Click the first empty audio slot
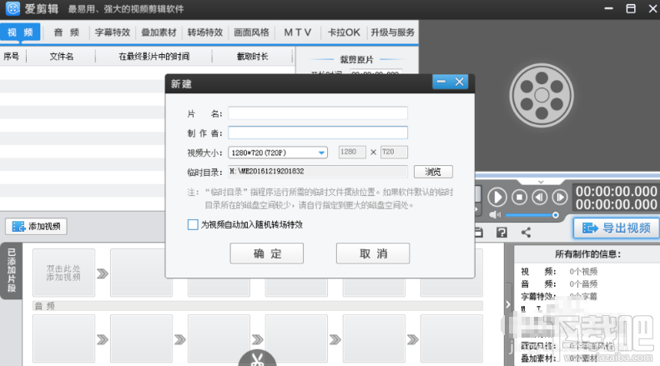660x366 pixels. [x=63, y=338]
